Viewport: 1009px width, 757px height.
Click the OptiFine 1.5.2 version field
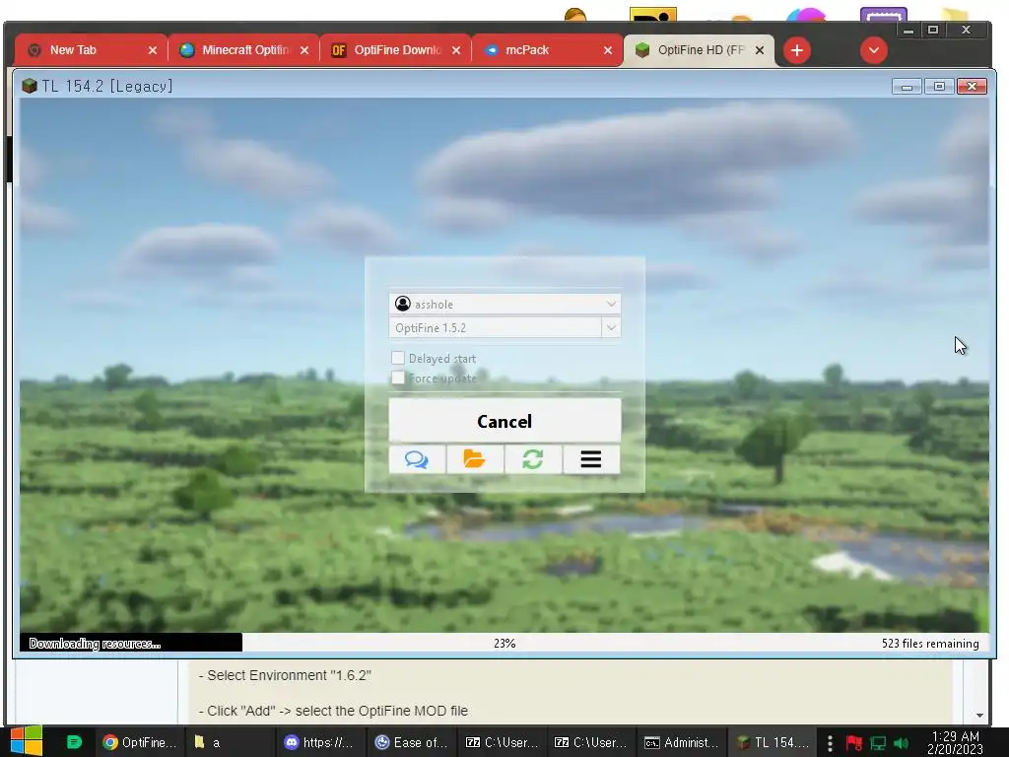[496, 327]
